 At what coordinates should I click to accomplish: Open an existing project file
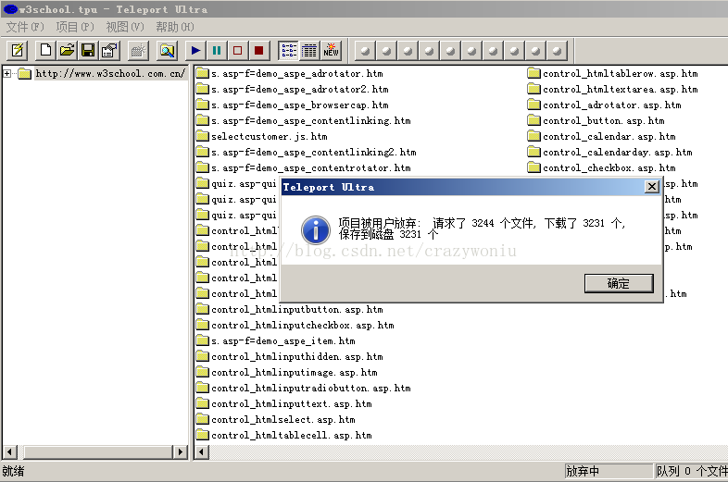pos(67,50)
